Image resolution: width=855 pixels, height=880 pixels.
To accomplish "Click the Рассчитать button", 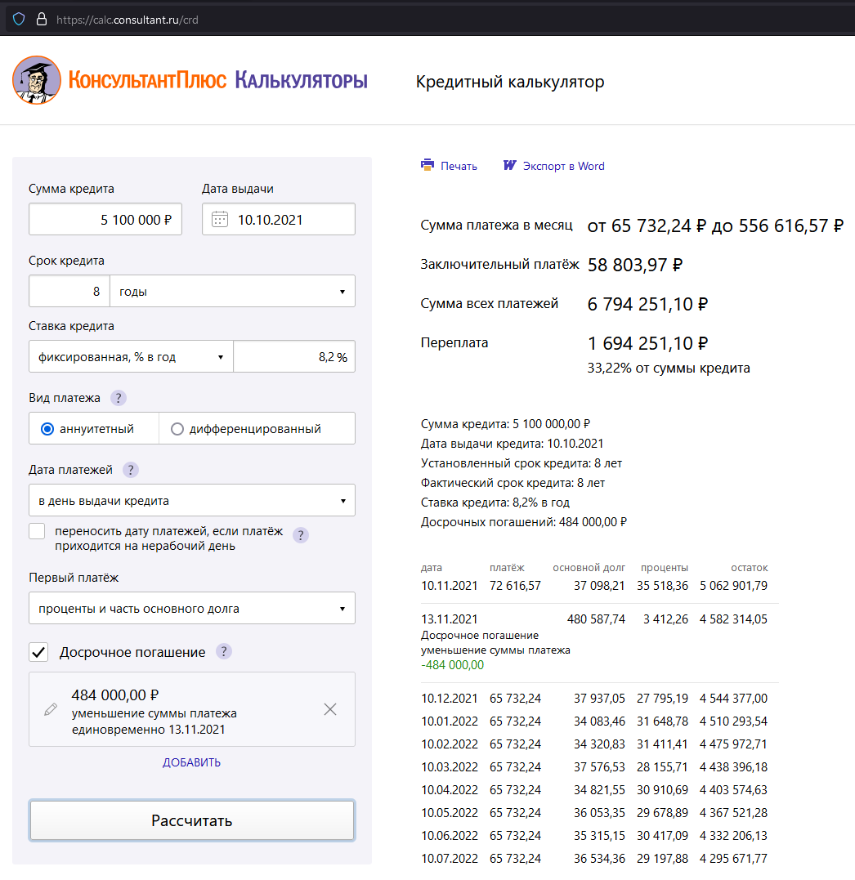I will click(x=192, y=820).
